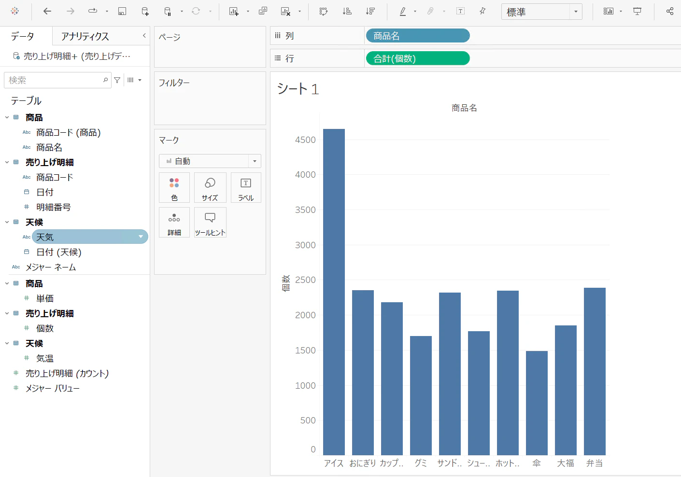681x477 pixels.
Task: Select the 日付 (天候) field
Action: tap(58, 252)
